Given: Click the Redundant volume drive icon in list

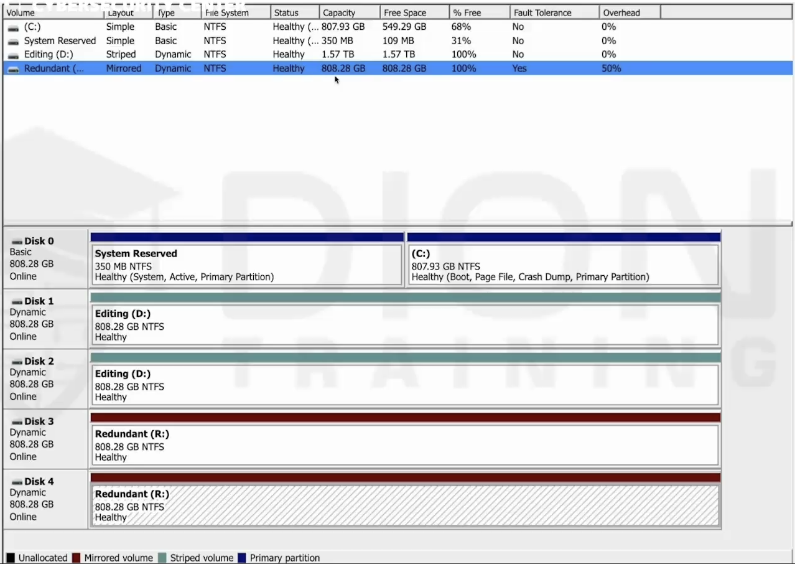Looking at the screenshot, I should [x=13, y=68].
